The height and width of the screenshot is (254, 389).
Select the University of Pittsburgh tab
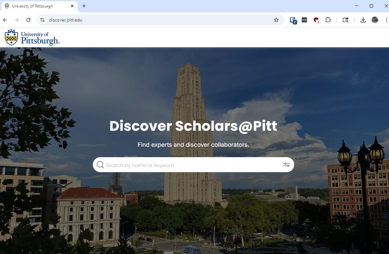click(x=40, y=6)
